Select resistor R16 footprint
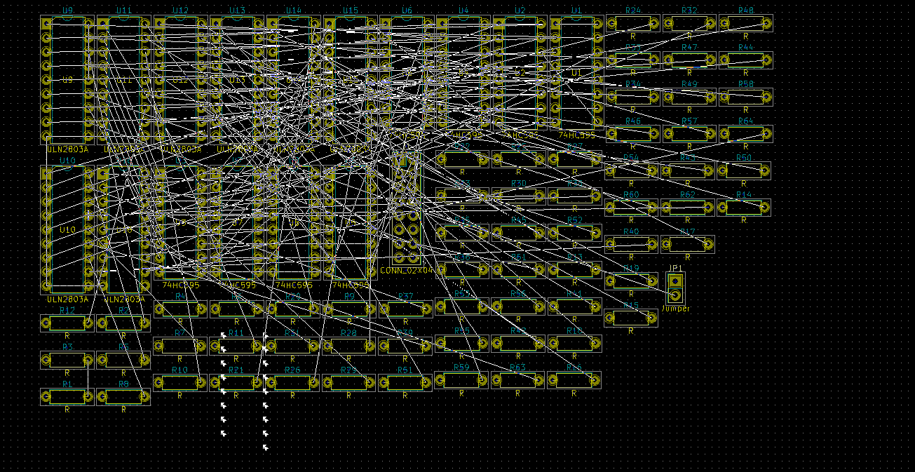This screenshot has height=472, width=915. [x=575, y=379]
